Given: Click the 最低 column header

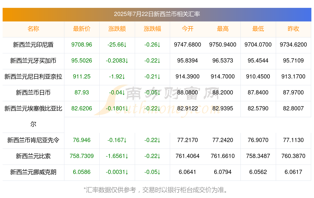Looking at the screenshot, I should [258, 29].
